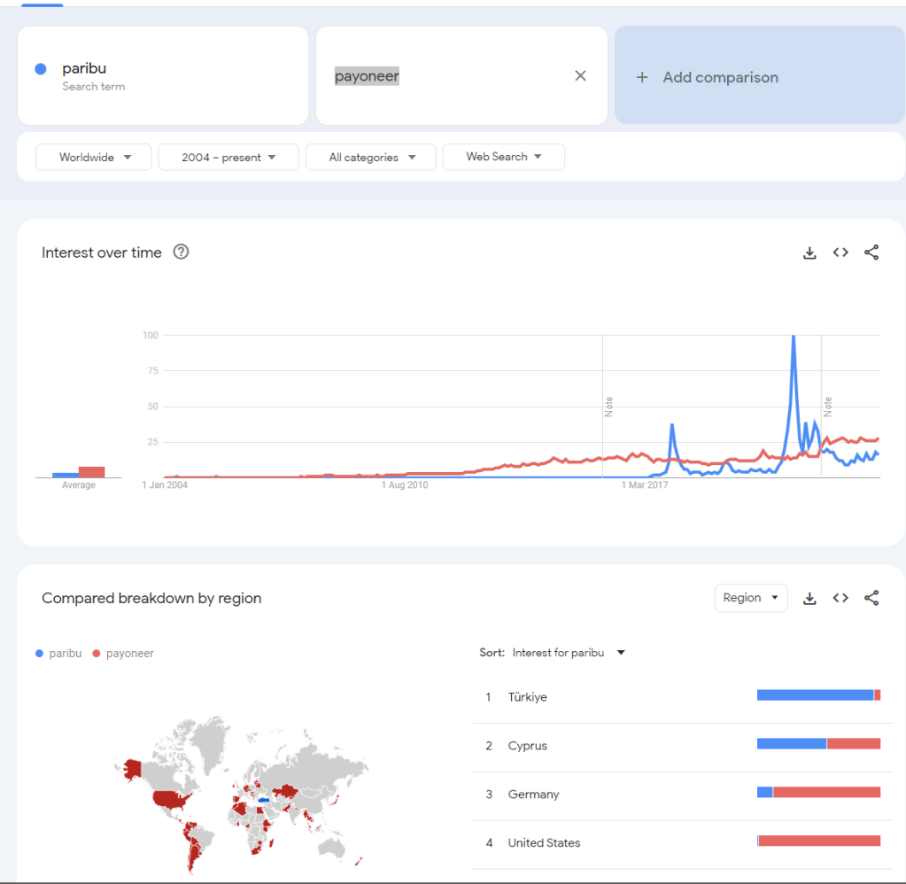Click the Germany interest comparison bar
The image size is (906, 884).
pyautogui.click(x=818, y=792)
